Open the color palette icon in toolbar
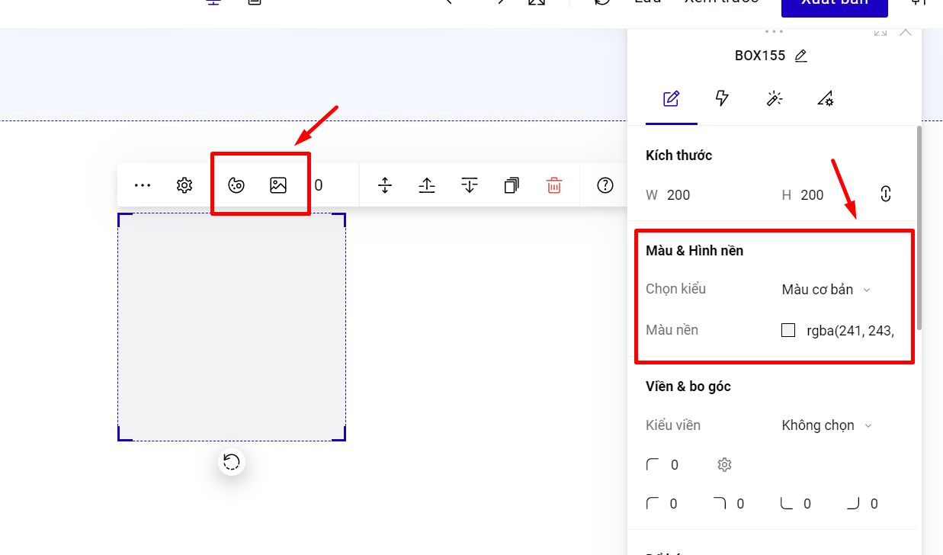The image size is (943, 555). [236, 185]
